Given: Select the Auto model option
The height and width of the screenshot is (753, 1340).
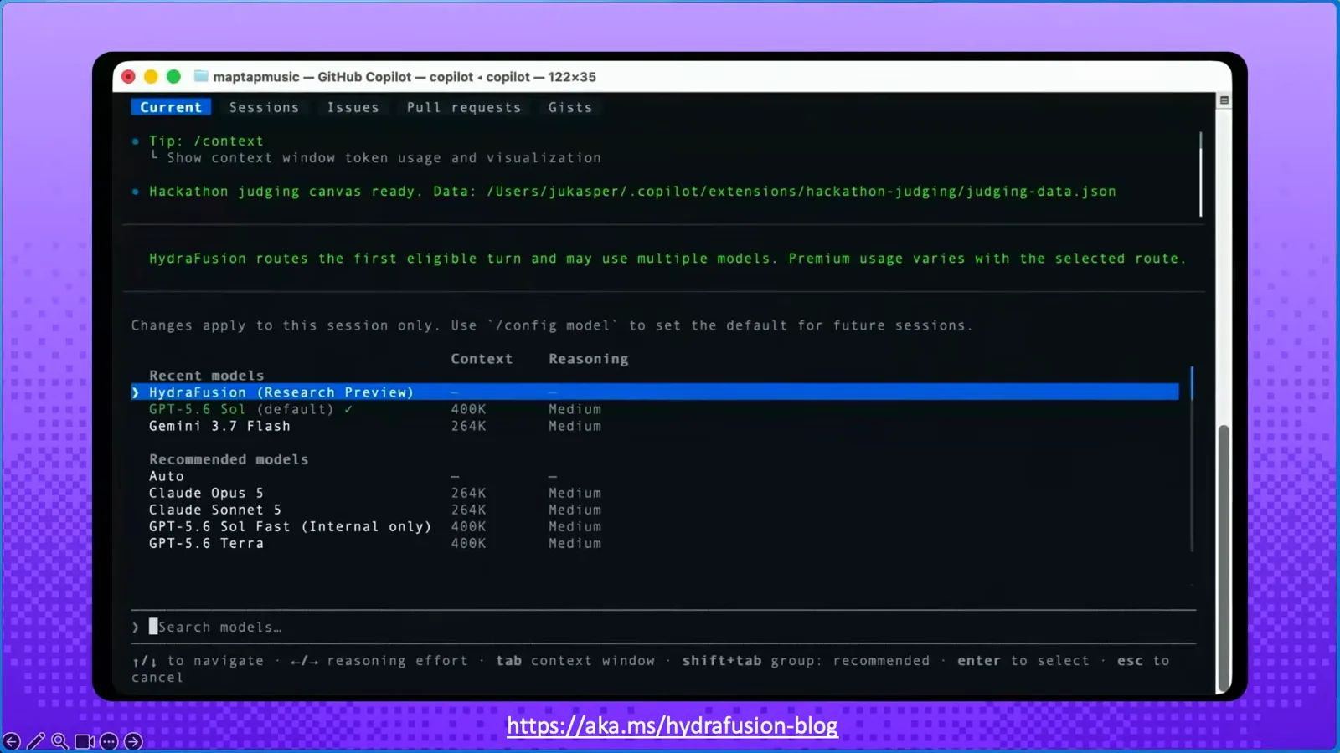Looking at the screenshot, I should [166, 476].
